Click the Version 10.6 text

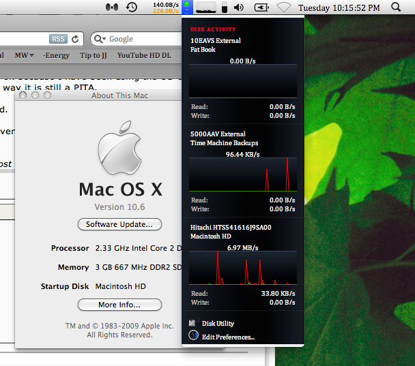pos(119,207)
